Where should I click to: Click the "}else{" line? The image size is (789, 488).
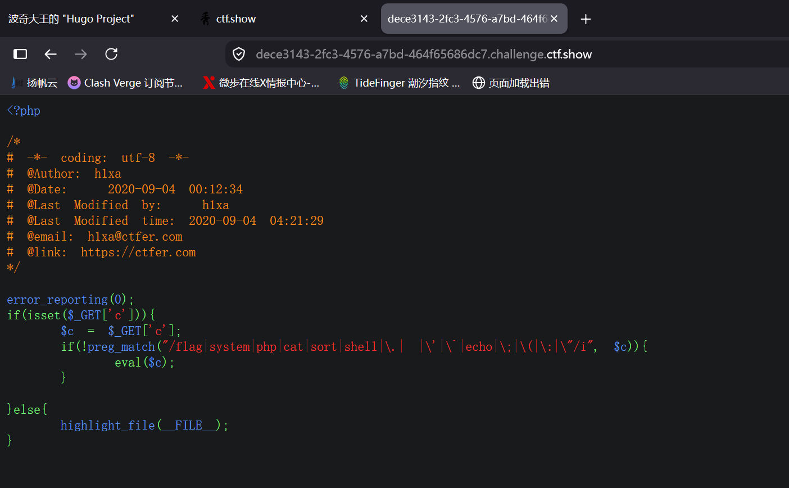(x=27, y=410)
